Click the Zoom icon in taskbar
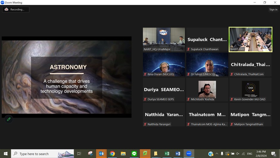 coord(189,154)
